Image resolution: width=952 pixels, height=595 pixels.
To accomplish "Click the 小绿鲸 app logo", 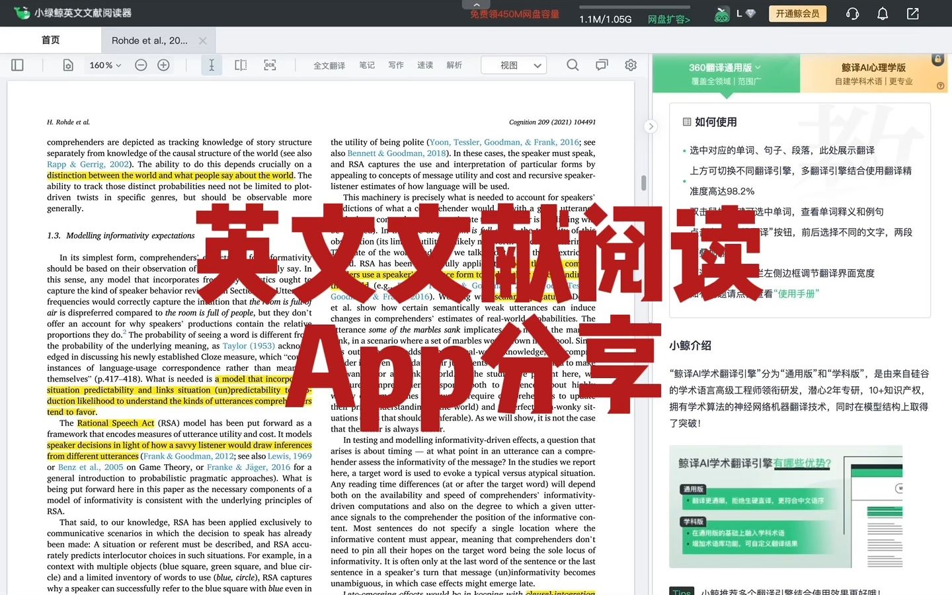I will (22, 13).
